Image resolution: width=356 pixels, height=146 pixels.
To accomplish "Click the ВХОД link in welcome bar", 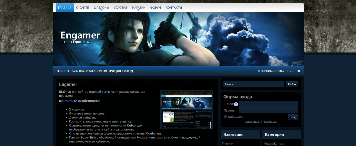I will [x=129, y=71].
